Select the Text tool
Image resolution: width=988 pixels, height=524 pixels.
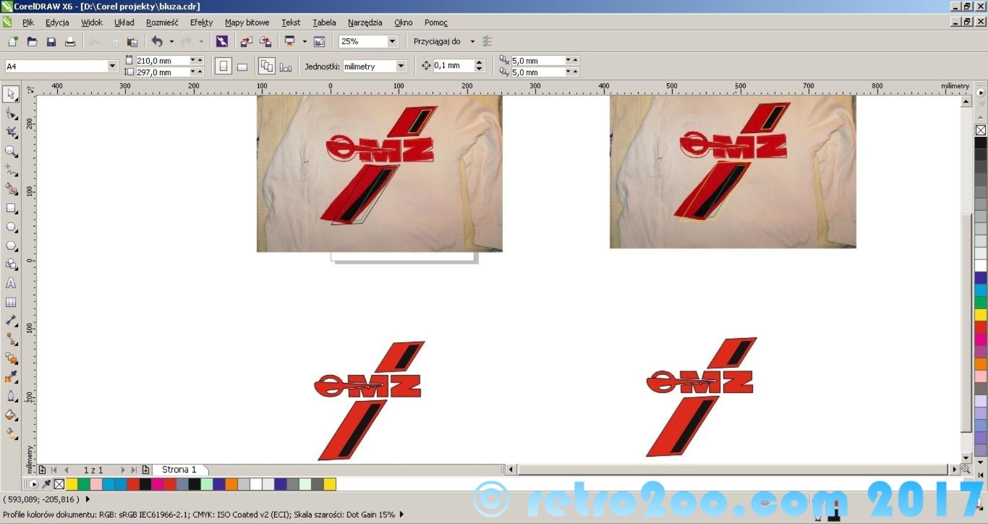(x=11, y=283)
